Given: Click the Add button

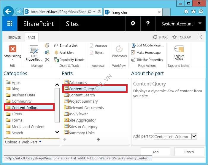Looking at the screenshot, I should (155, 152).
